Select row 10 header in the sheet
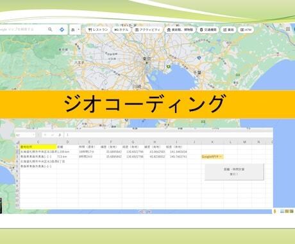The image size is (295, 244). (x=17, y=191)
